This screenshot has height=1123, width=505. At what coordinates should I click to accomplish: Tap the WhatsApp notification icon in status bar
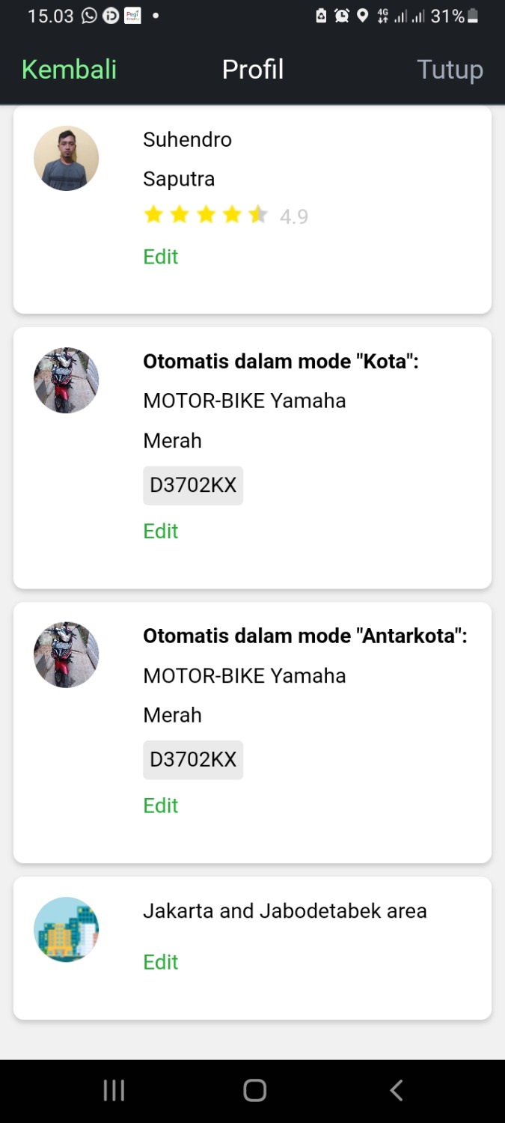click(89, 16)
